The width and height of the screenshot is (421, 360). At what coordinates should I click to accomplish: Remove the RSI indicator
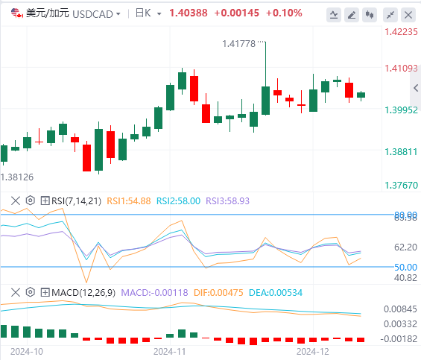[16, 200]
